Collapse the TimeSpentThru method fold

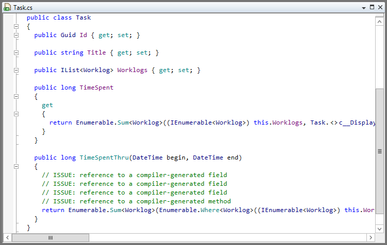[17, 166]
